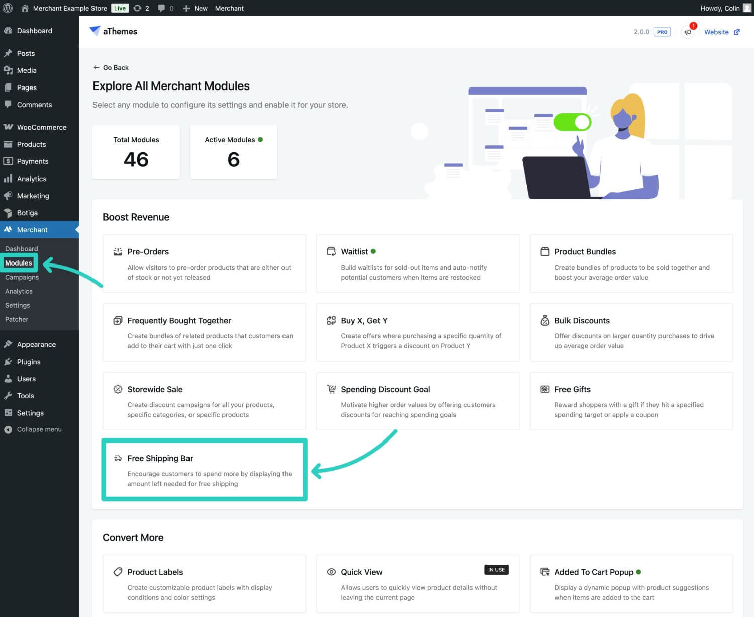754x617 pixels.
Task: Click the Howdy, Colin account link
Action: pyautogui.click(x=720, y=8)
